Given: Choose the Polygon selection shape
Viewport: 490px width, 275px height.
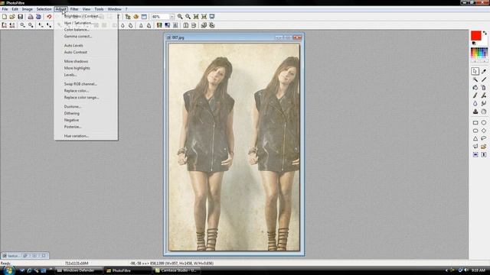Looking at the screenshot, I should [x=475, y=147].
